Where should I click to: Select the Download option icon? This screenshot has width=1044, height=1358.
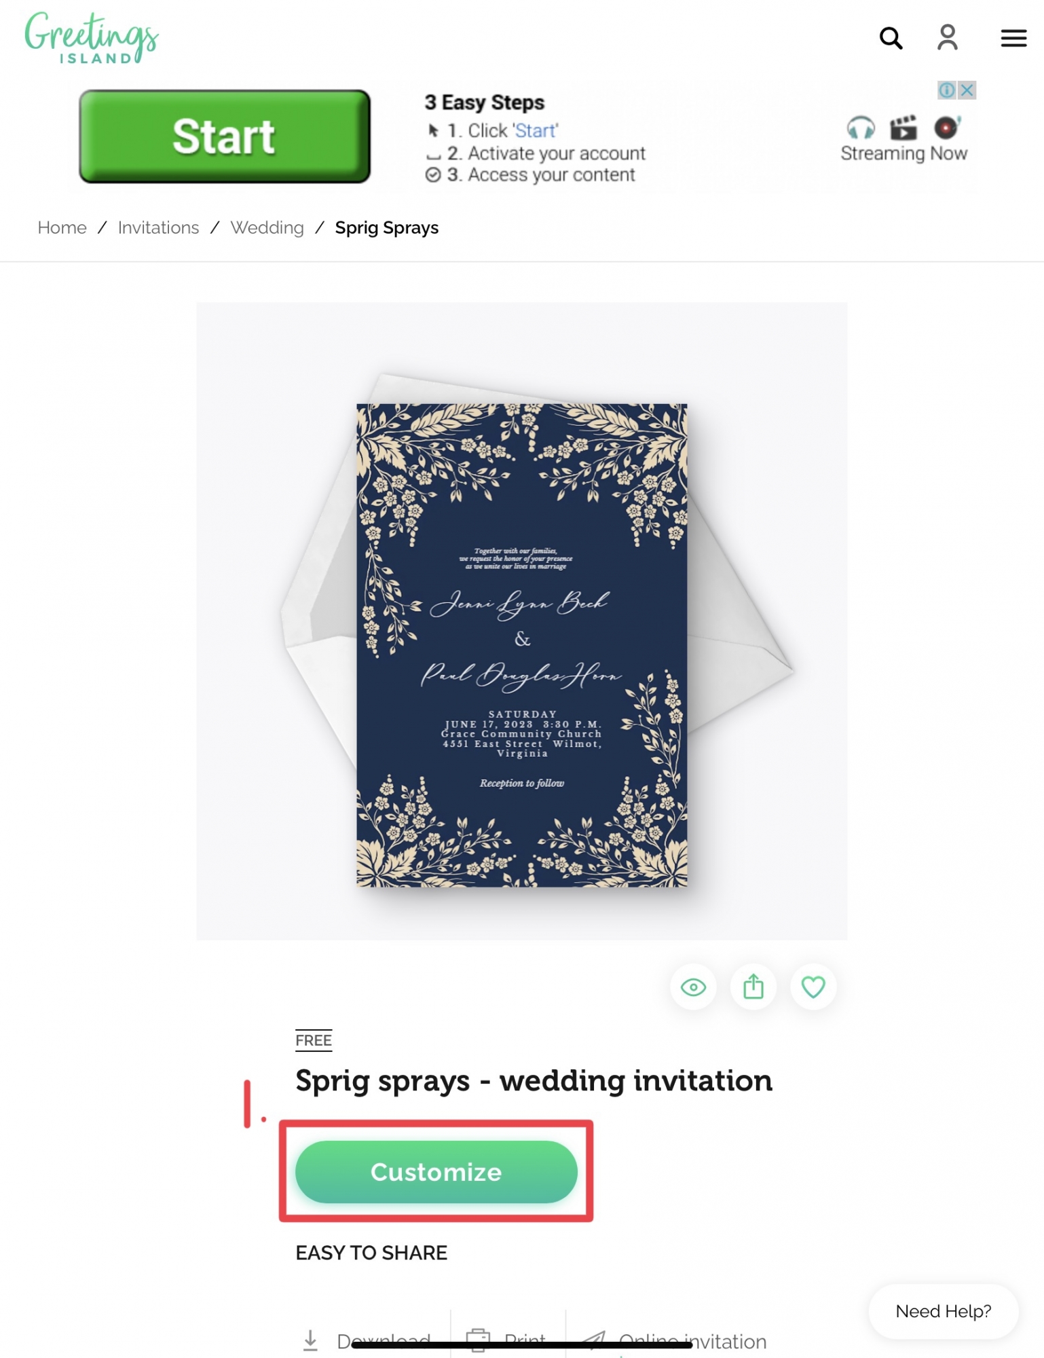point(310,1340)
